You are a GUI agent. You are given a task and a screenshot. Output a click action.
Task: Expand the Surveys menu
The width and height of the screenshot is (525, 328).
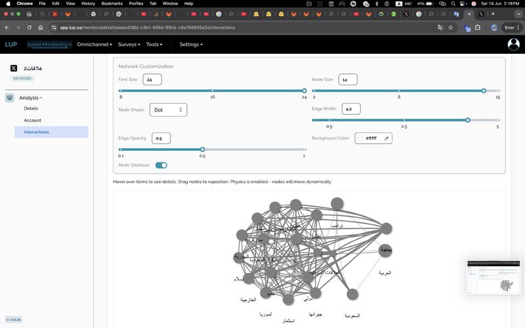(129, 44)
